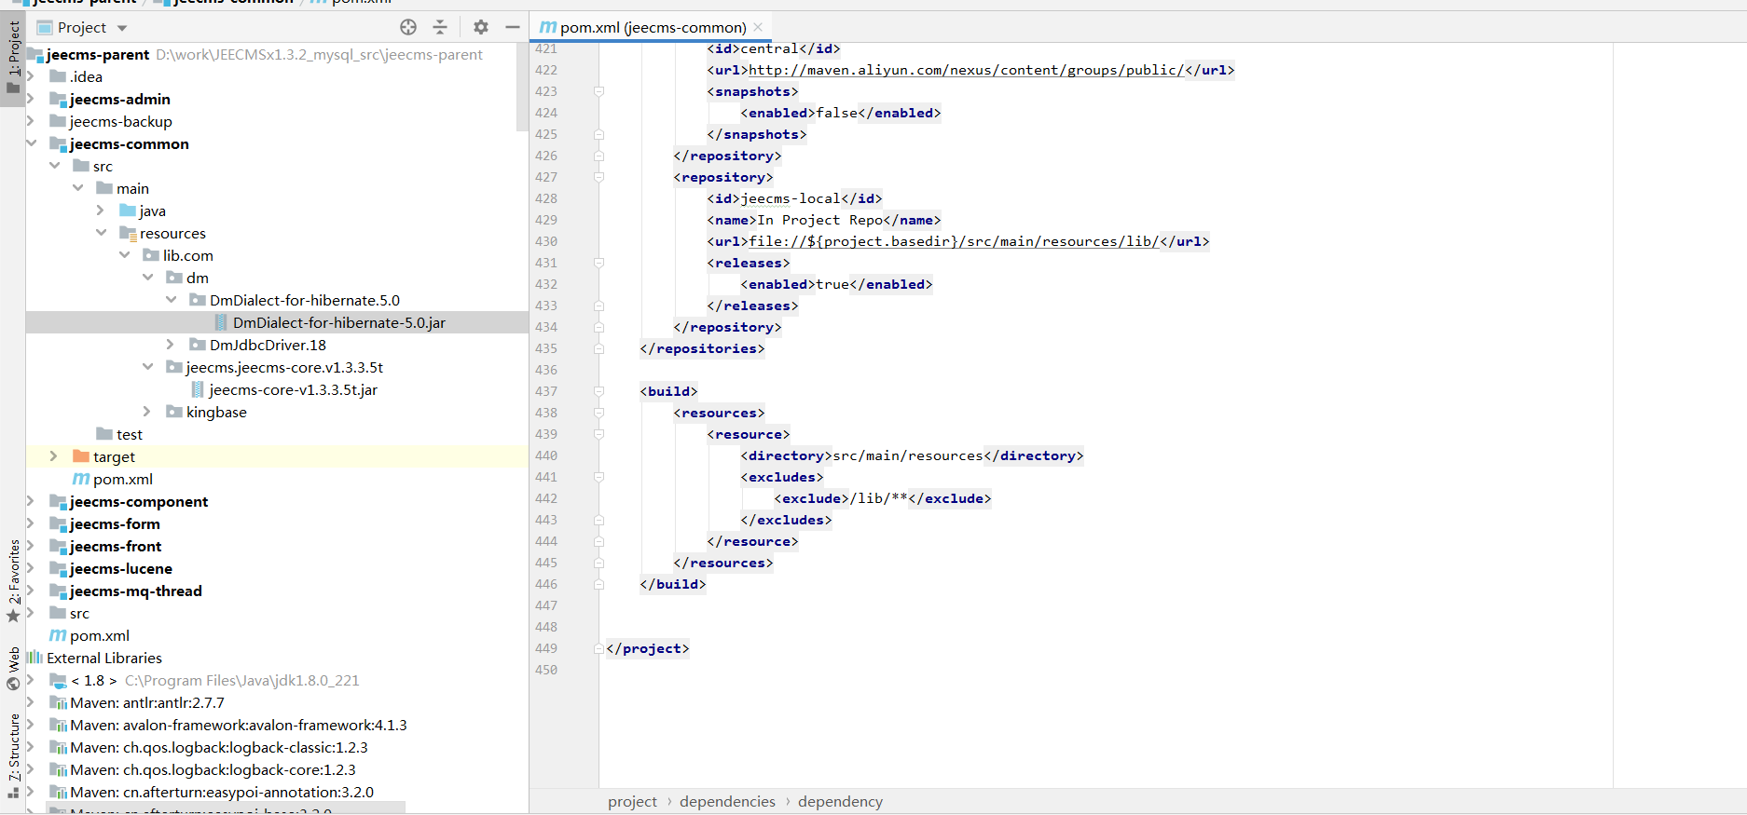
Task: Hide the Project tool window with minus icon
Action: pyautogui.click(x=512, y=27)
